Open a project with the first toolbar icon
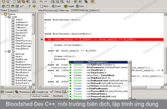Viewport: 167px width, 109px height. pos(3,1)
